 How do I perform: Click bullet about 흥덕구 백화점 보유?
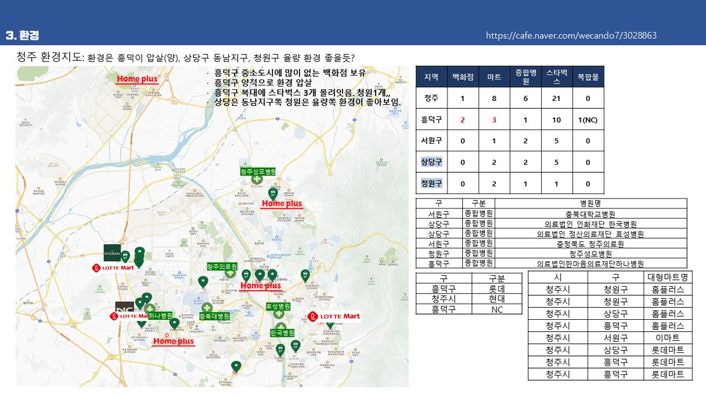click(290, 73)
